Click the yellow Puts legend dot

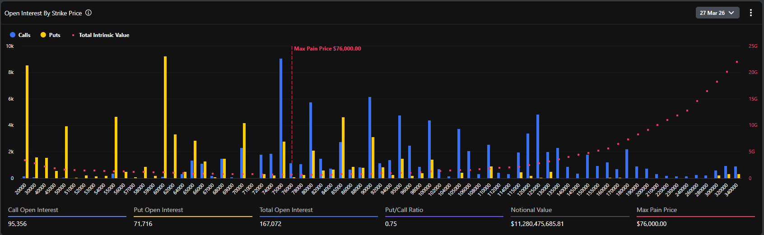(43, 35)
